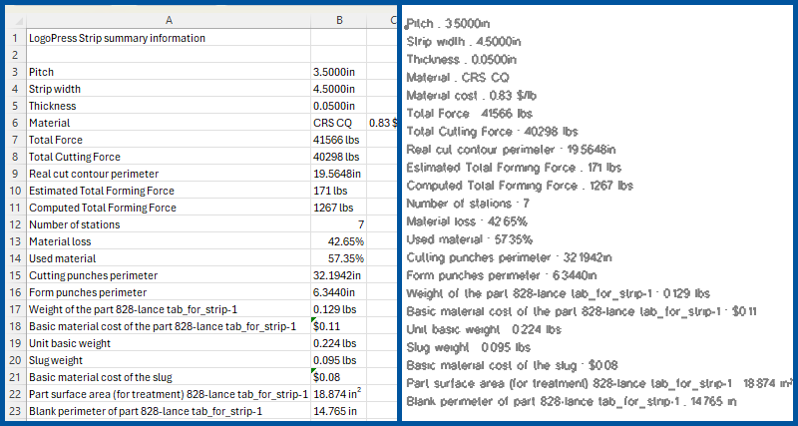Click 'Material . CRS CQ' in right panel
Viewport: 798px width, 426px height.
click(x=458, y=78)
